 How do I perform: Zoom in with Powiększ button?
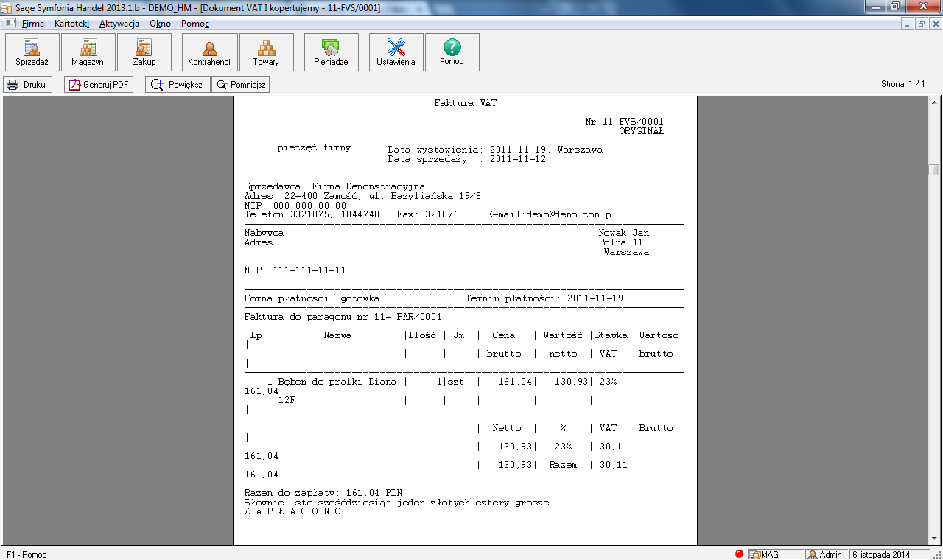[x=178, y=85]
